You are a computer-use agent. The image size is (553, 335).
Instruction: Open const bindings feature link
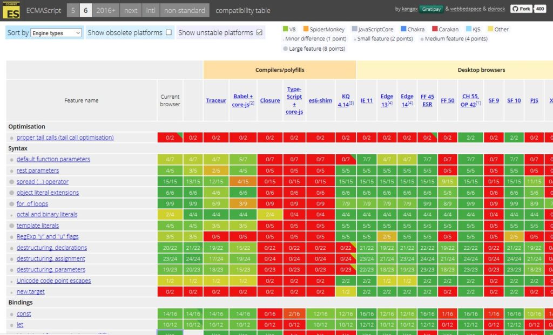click(x=24, y=314)
